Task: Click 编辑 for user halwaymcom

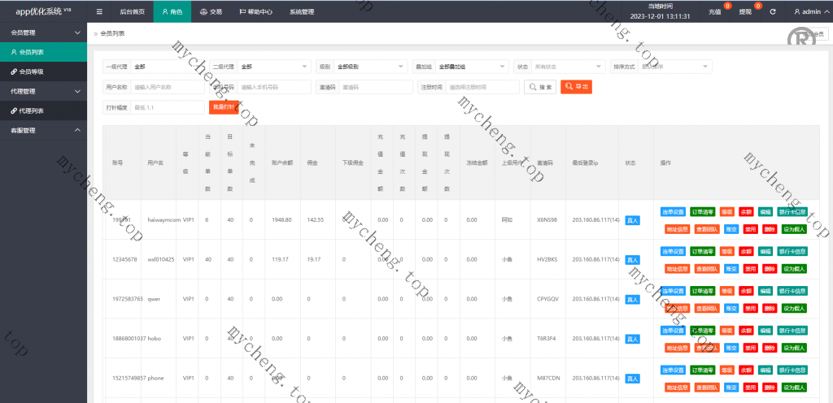Action: tap(765, 211)
